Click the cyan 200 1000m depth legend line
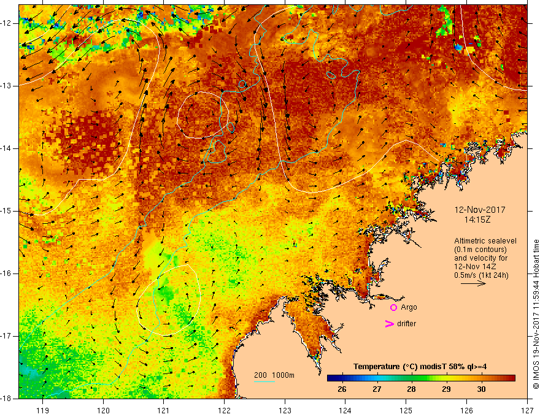 coord(264,381)
